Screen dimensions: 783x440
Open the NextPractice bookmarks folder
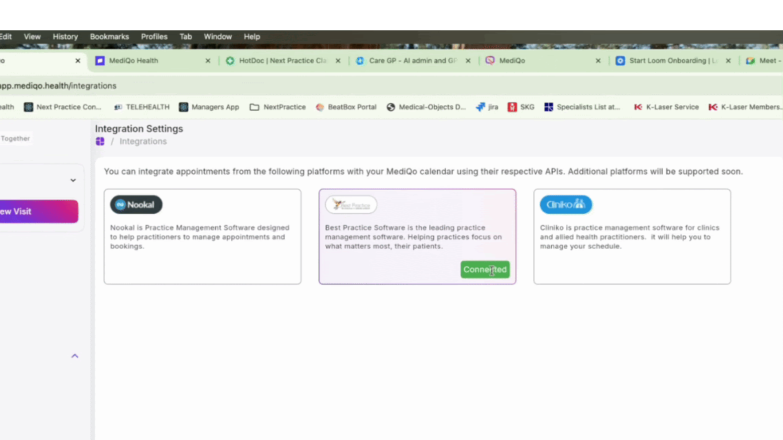[278, 107]
